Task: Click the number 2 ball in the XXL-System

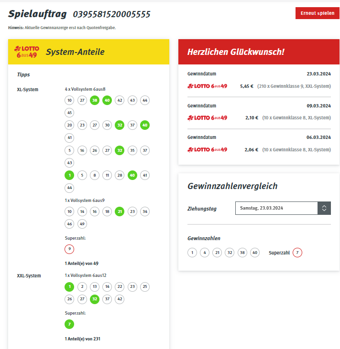Action: 82,286
